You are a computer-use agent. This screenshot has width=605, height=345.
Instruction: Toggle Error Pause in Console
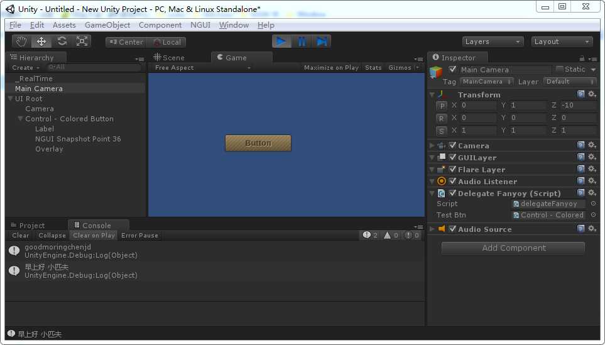tap(139, 236)
